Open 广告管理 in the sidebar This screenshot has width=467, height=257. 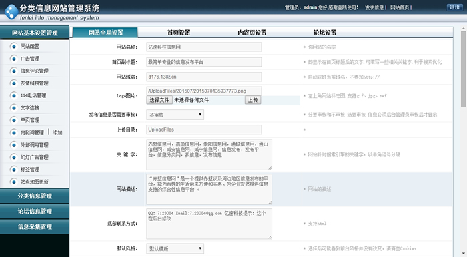coord(30,59)
